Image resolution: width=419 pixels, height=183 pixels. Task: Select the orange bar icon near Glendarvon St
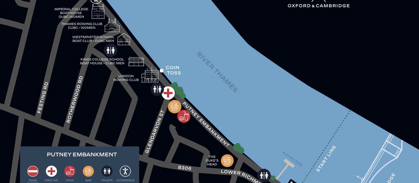click(x=175, y=107)
